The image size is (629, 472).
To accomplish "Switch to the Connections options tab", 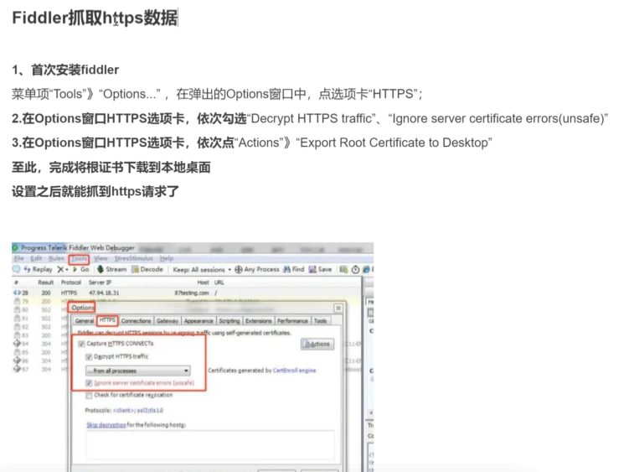I will (136, 321).
